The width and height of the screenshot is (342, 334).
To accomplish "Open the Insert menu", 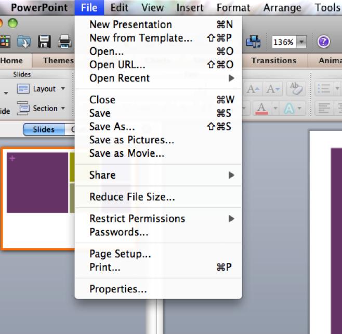I will [190, 8].
